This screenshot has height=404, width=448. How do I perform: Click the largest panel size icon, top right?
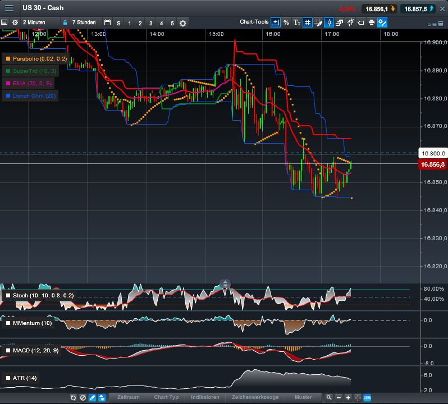point(441,24)
